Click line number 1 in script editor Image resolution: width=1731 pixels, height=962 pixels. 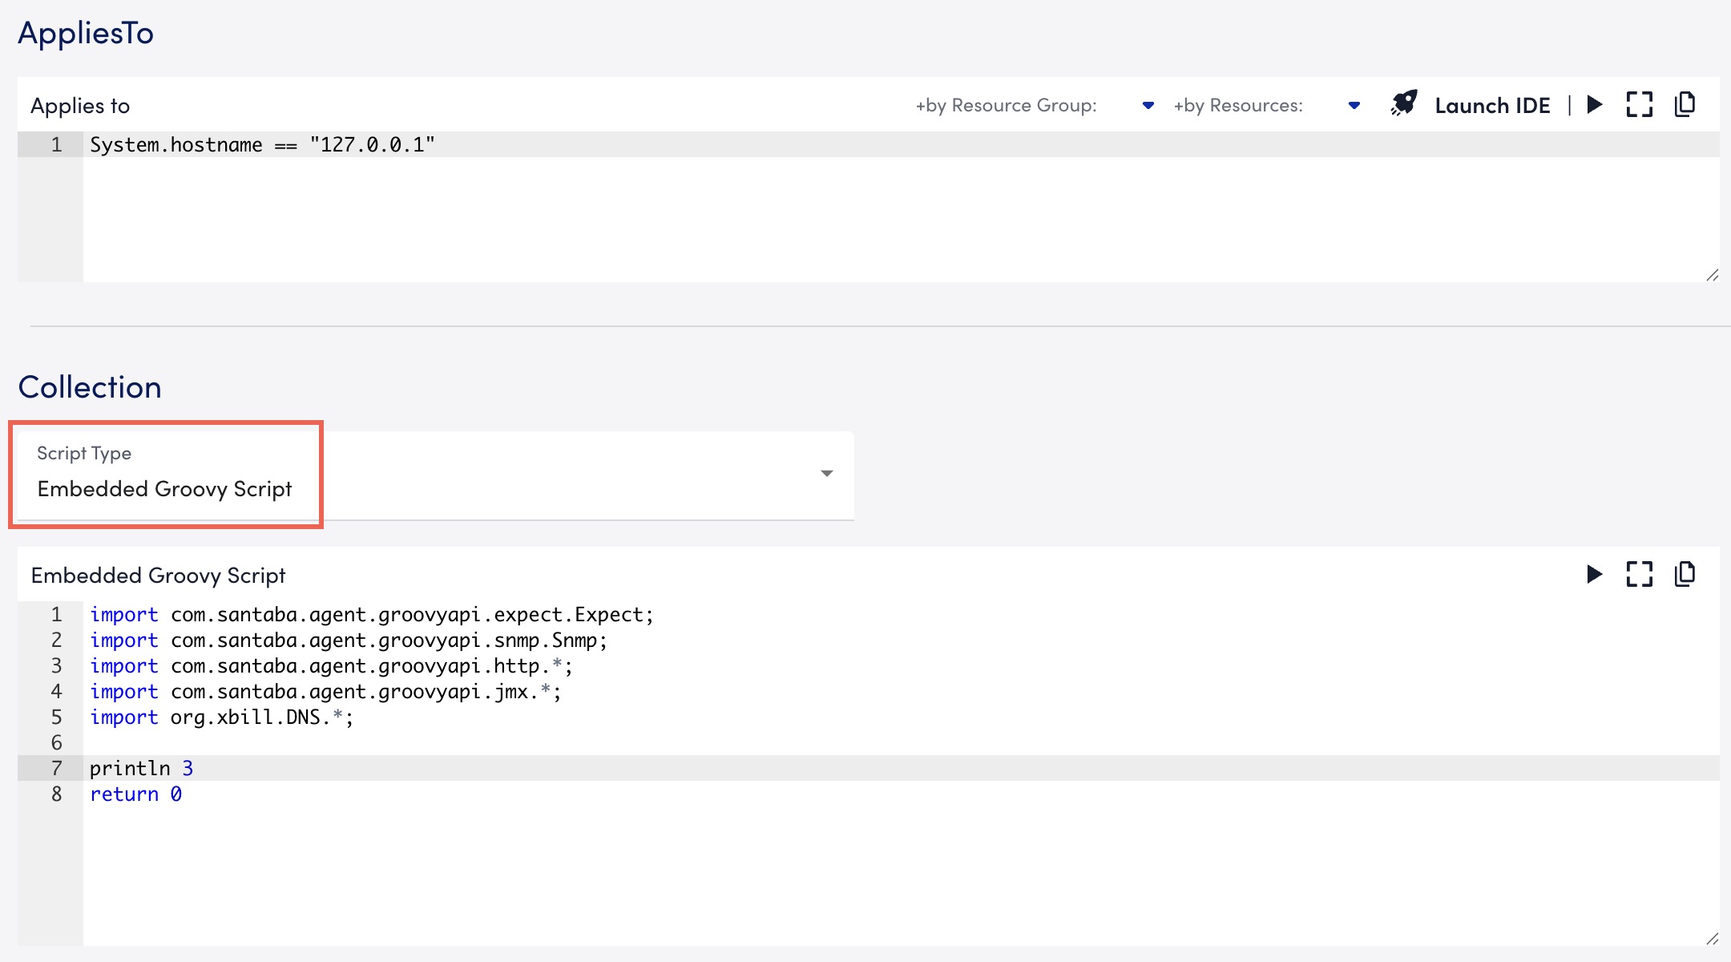(x=56, y=614)
